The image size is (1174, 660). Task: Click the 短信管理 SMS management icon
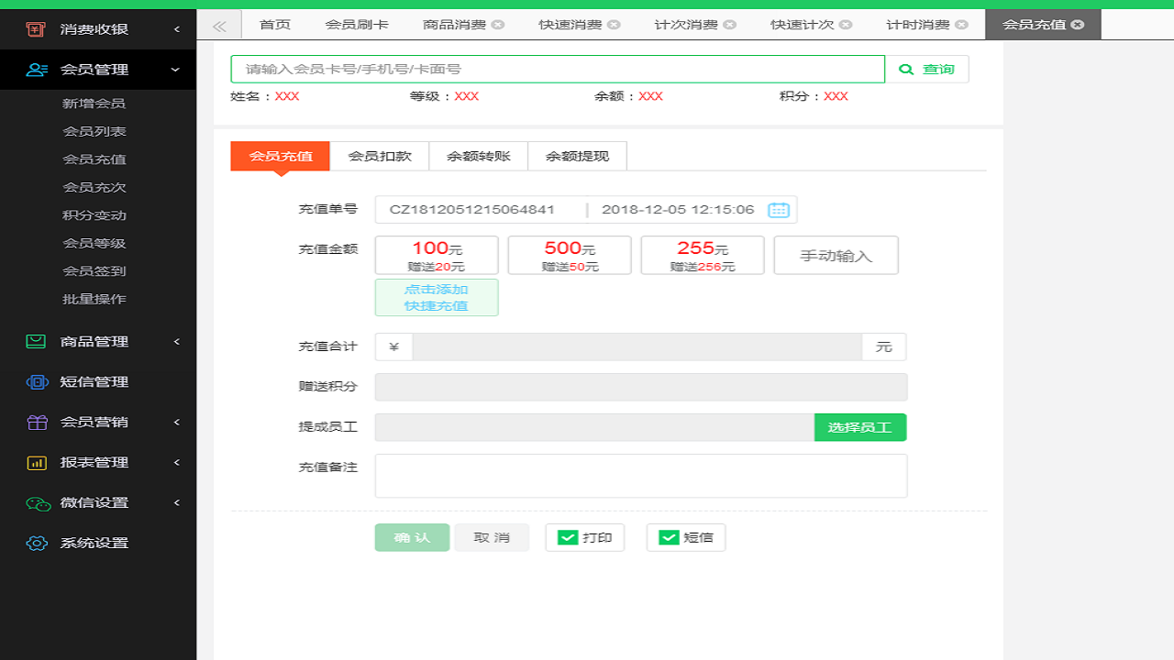click(x=35, y=381)
